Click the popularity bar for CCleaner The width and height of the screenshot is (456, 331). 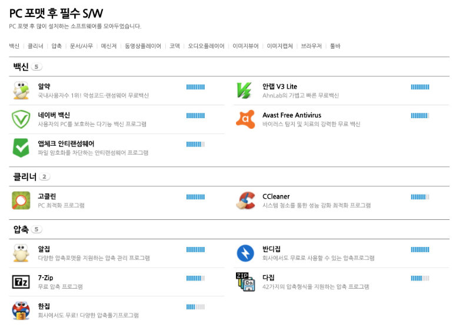coord(420,197)
